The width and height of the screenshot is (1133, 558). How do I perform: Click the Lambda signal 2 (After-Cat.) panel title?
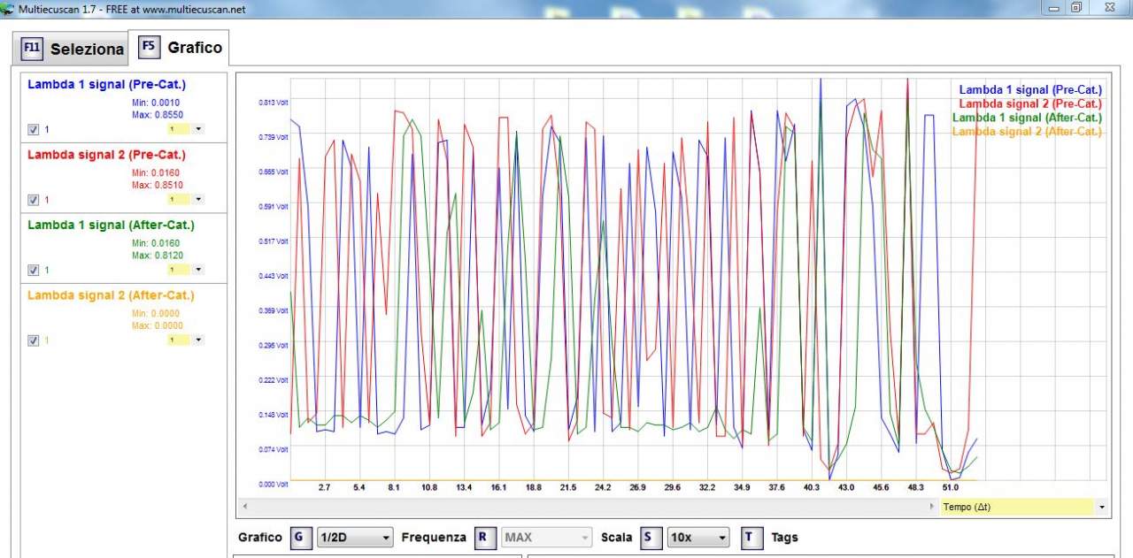[111, 295]
